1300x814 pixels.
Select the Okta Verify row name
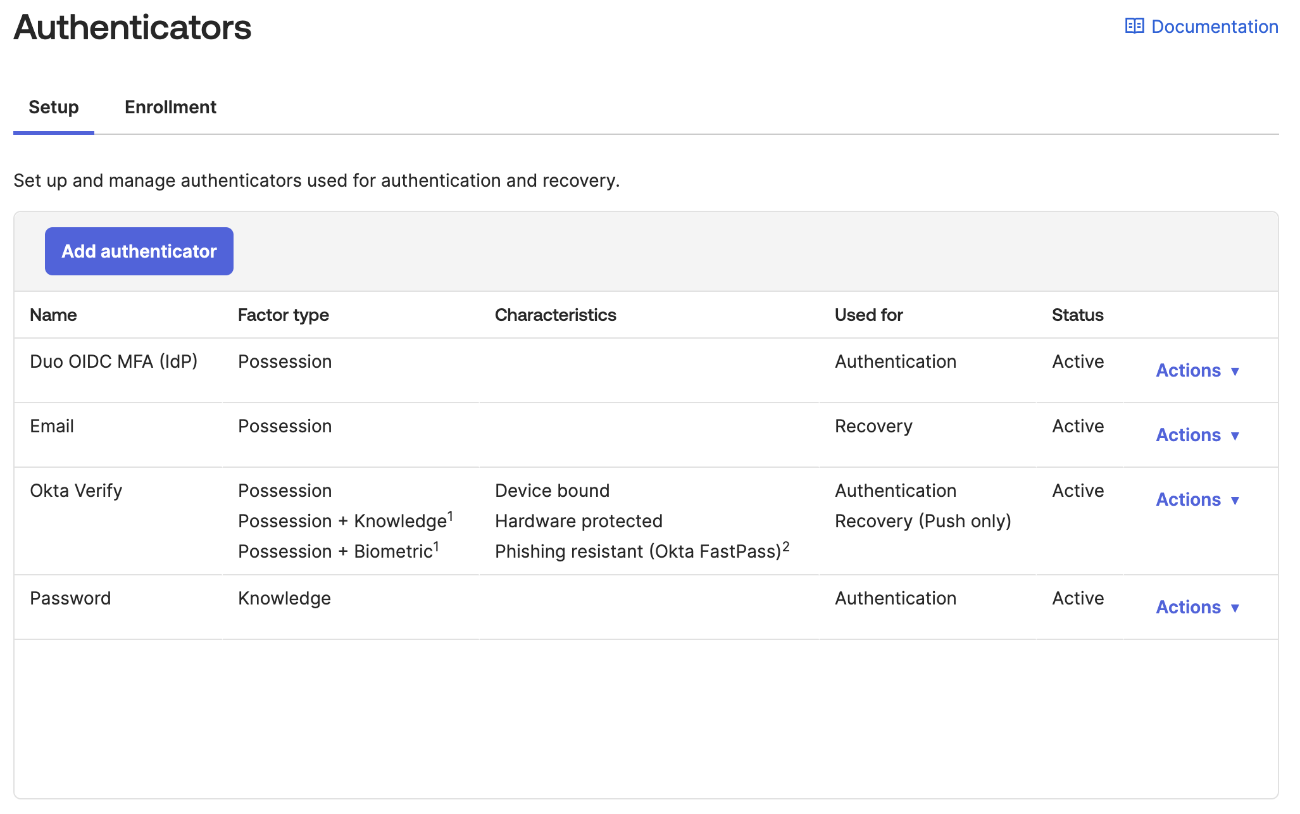[x=76, y=491]
